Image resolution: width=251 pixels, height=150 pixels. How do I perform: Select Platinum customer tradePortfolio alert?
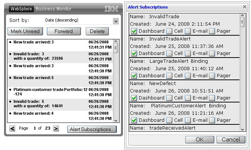[x=60, y=93]
